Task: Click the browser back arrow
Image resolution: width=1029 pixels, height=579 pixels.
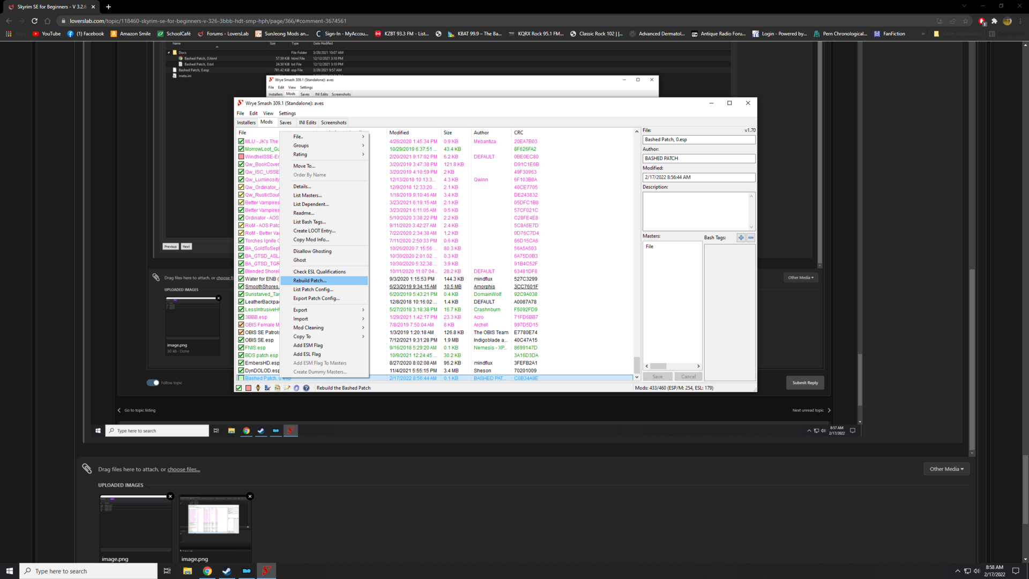Action: tap(9, 21)
